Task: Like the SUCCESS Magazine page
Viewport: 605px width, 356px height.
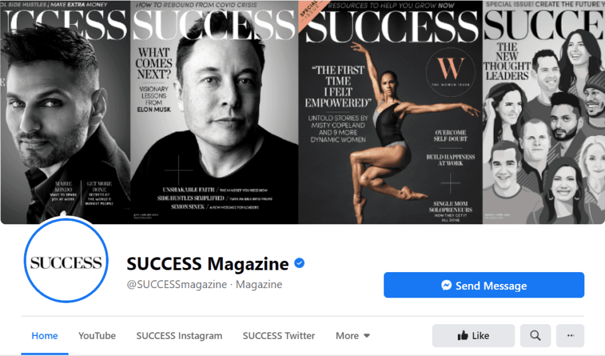Action: 473,335
